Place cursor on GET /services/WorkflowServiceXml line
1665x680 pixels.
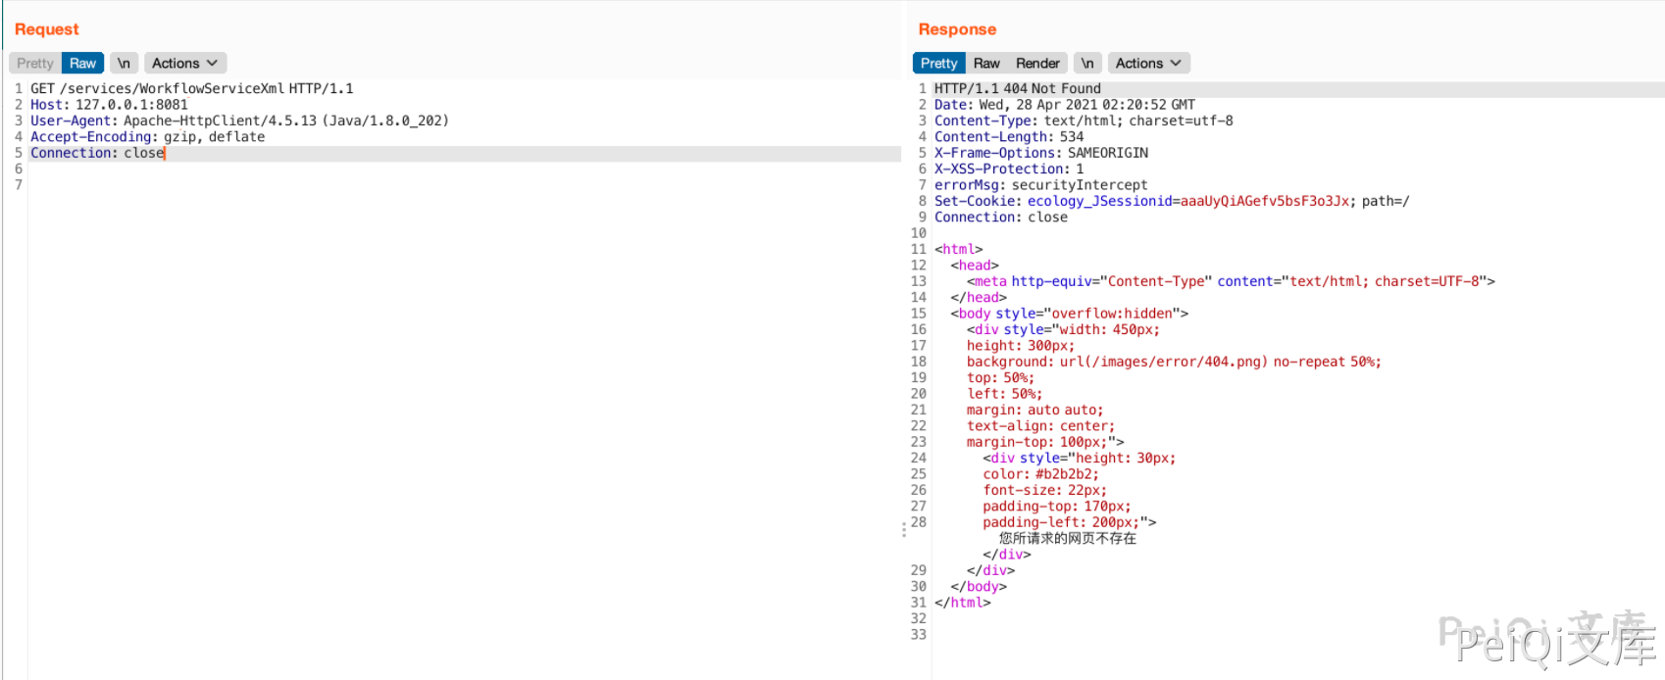[191, 88]
